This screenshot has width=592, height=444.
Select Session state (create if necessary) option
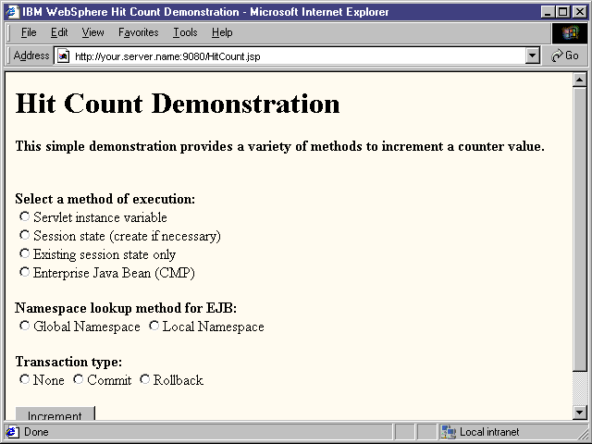[x=25, y=235]
